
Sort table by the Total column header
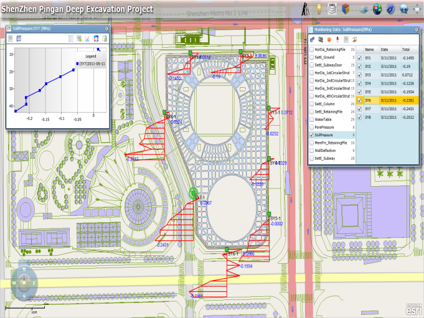point(410,49)
